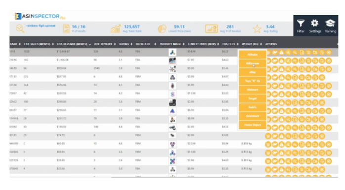
Task: Sort by # of Reviews column
Action: [x=105, y=44]
